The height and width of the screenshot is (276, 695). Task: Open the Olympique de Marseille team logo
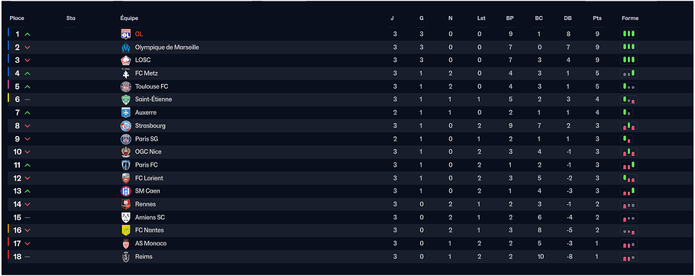126,47
